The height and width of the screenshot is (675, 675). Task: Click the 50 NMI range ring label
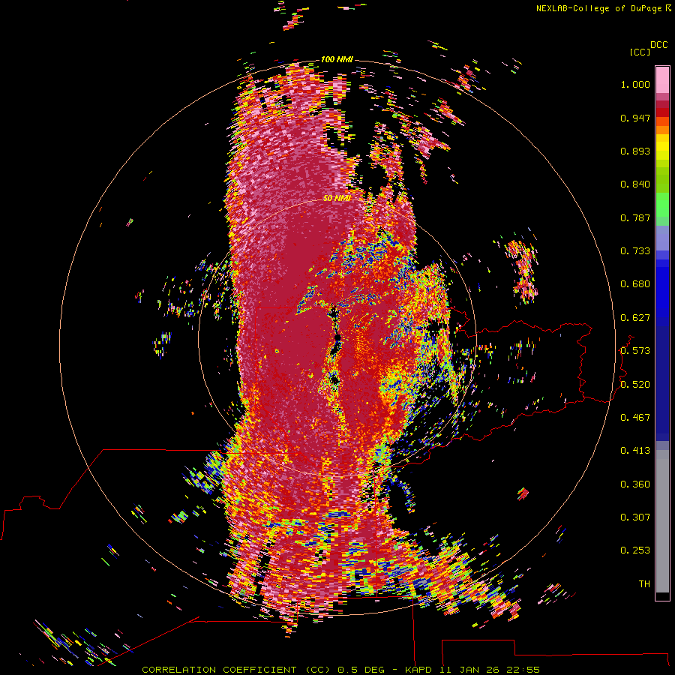[337, 198]
